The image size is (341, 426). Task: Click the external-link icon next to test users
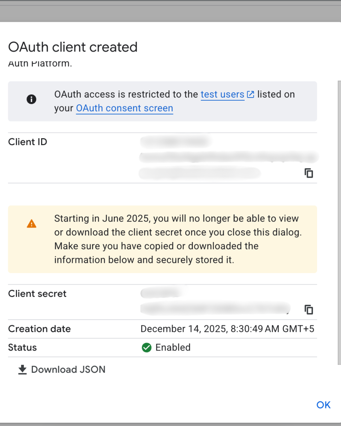pyautogui.click(x=250, y=94)
